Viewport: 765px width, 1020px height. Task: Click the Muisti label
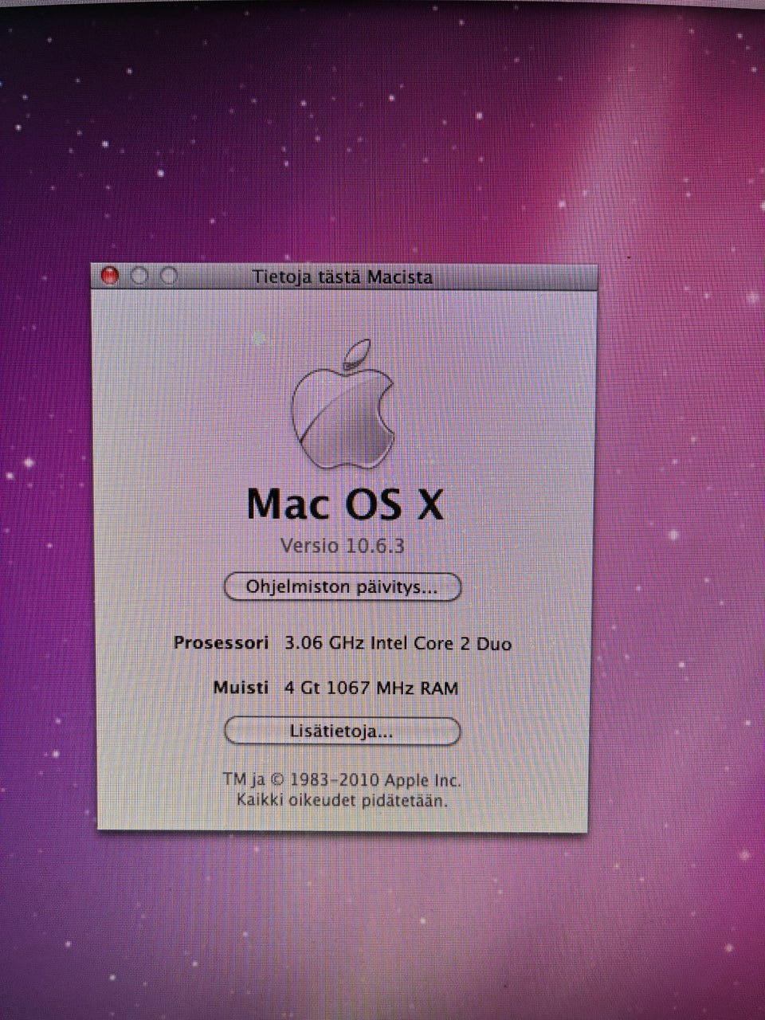point(241,687)
